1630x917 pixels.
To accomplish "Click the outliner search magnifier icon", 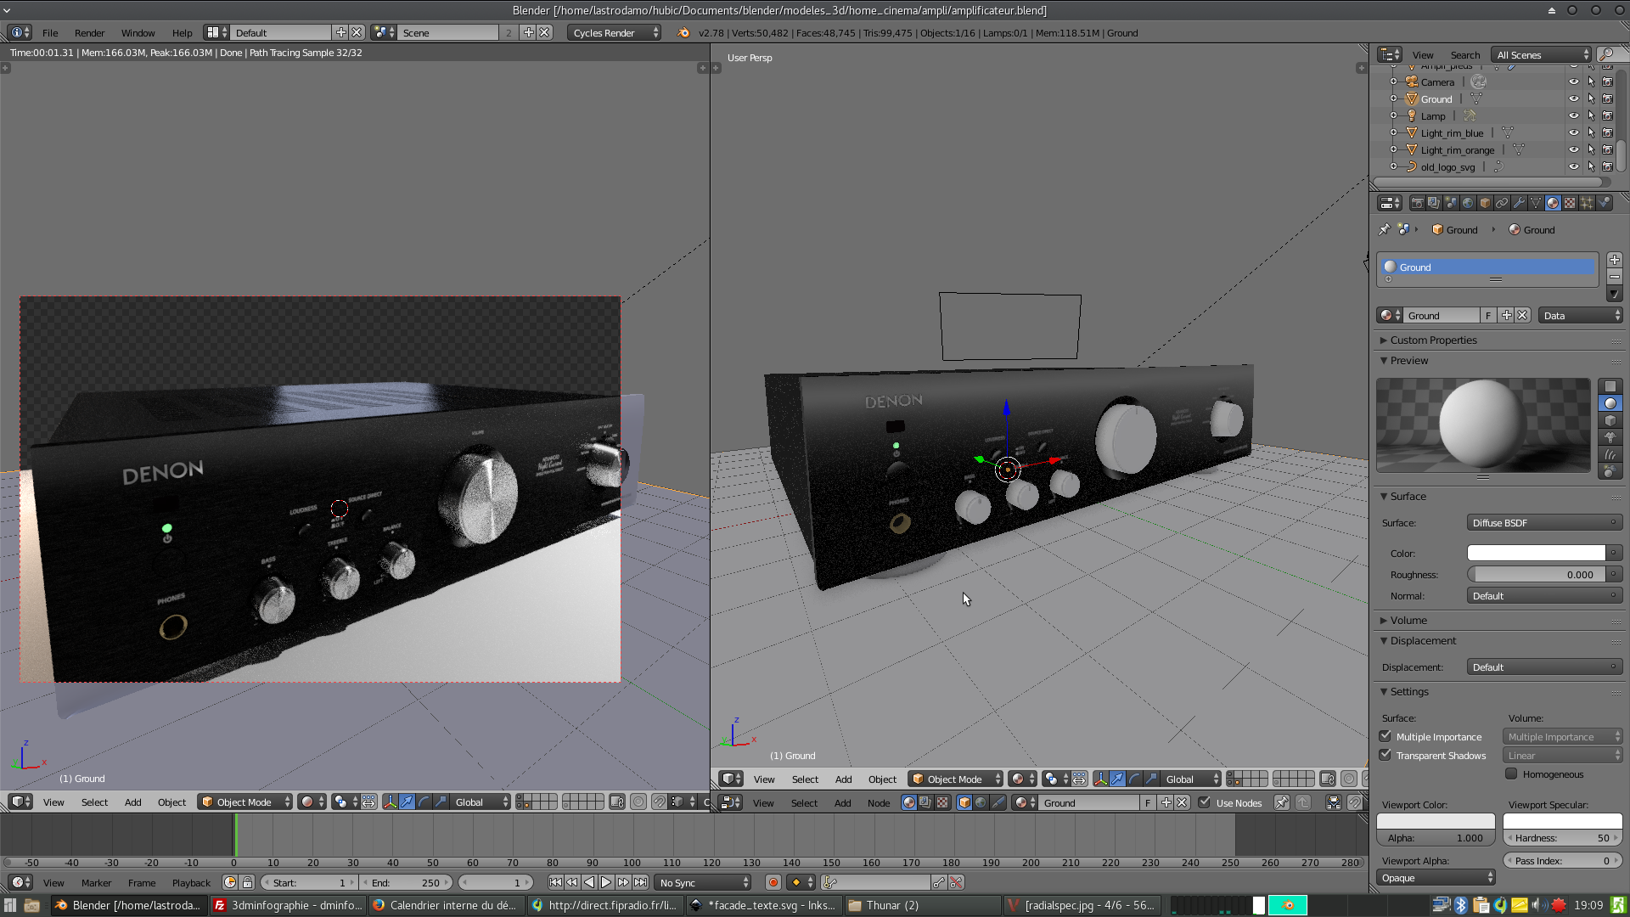I will click(x=1607, y=55).
